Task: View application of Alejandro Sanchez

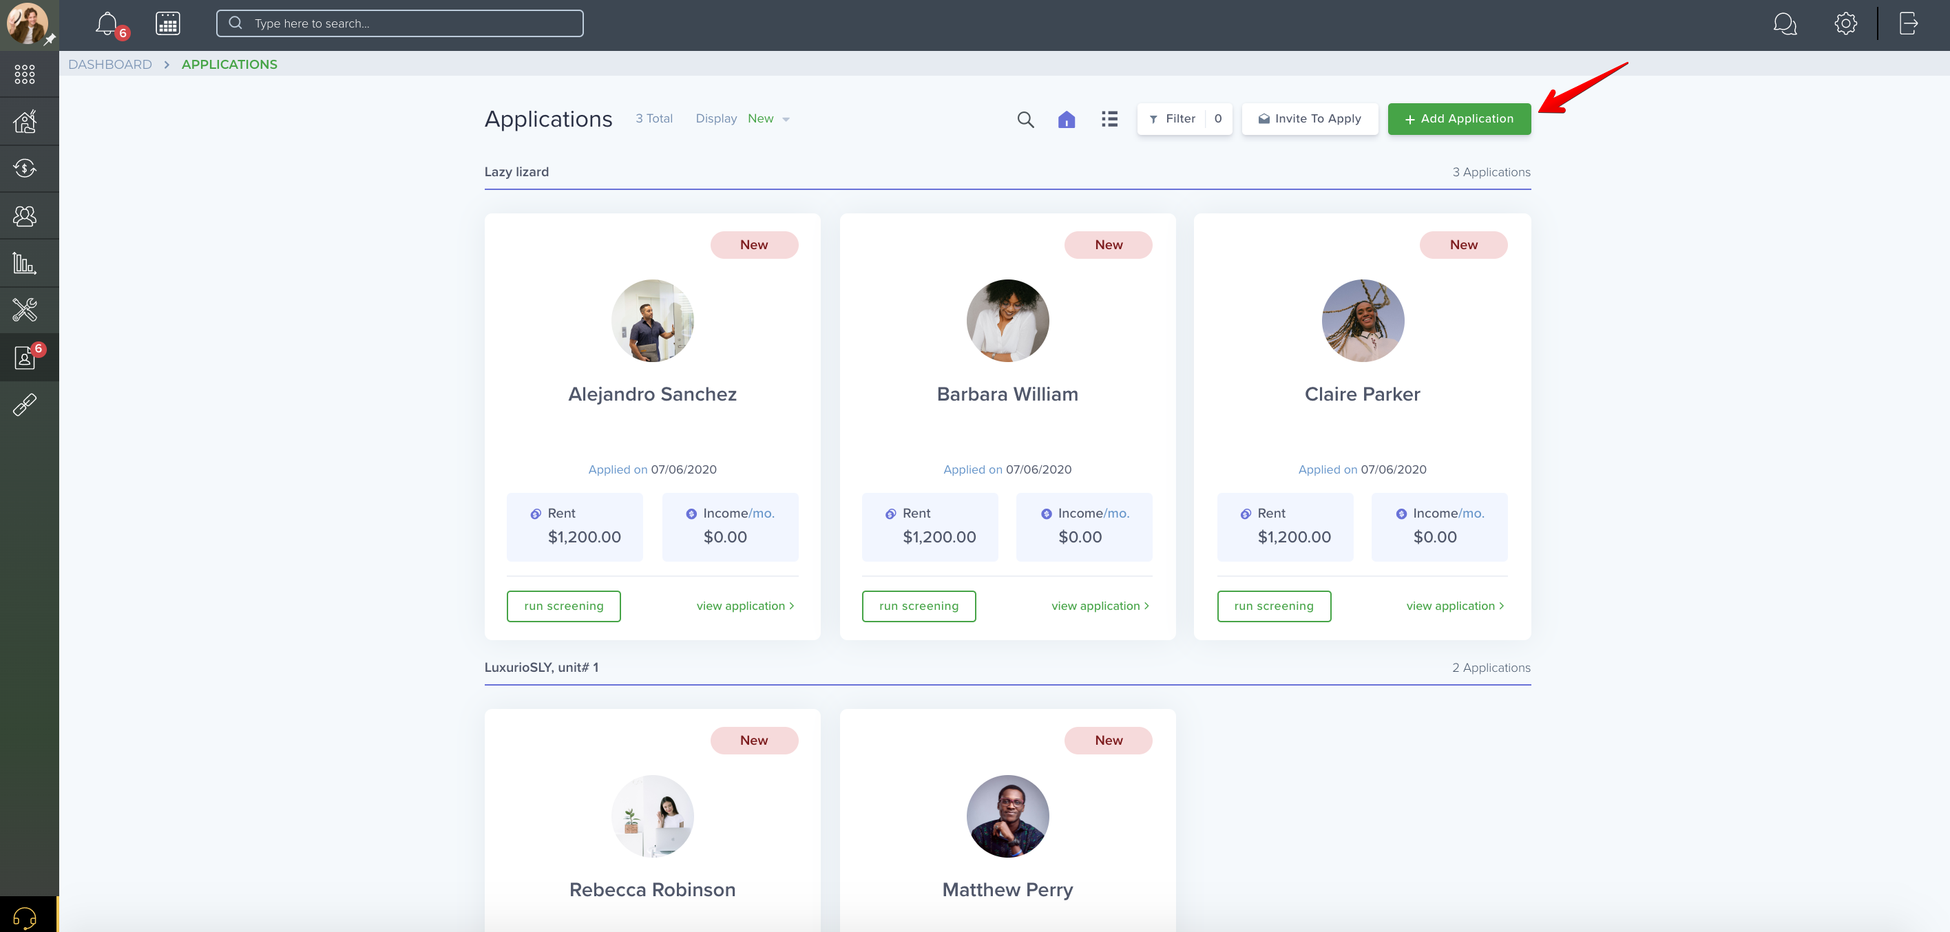Action: click(746, 606)
